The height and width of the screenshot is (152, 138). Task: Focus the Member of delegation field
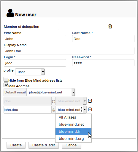tap(83, 26)
